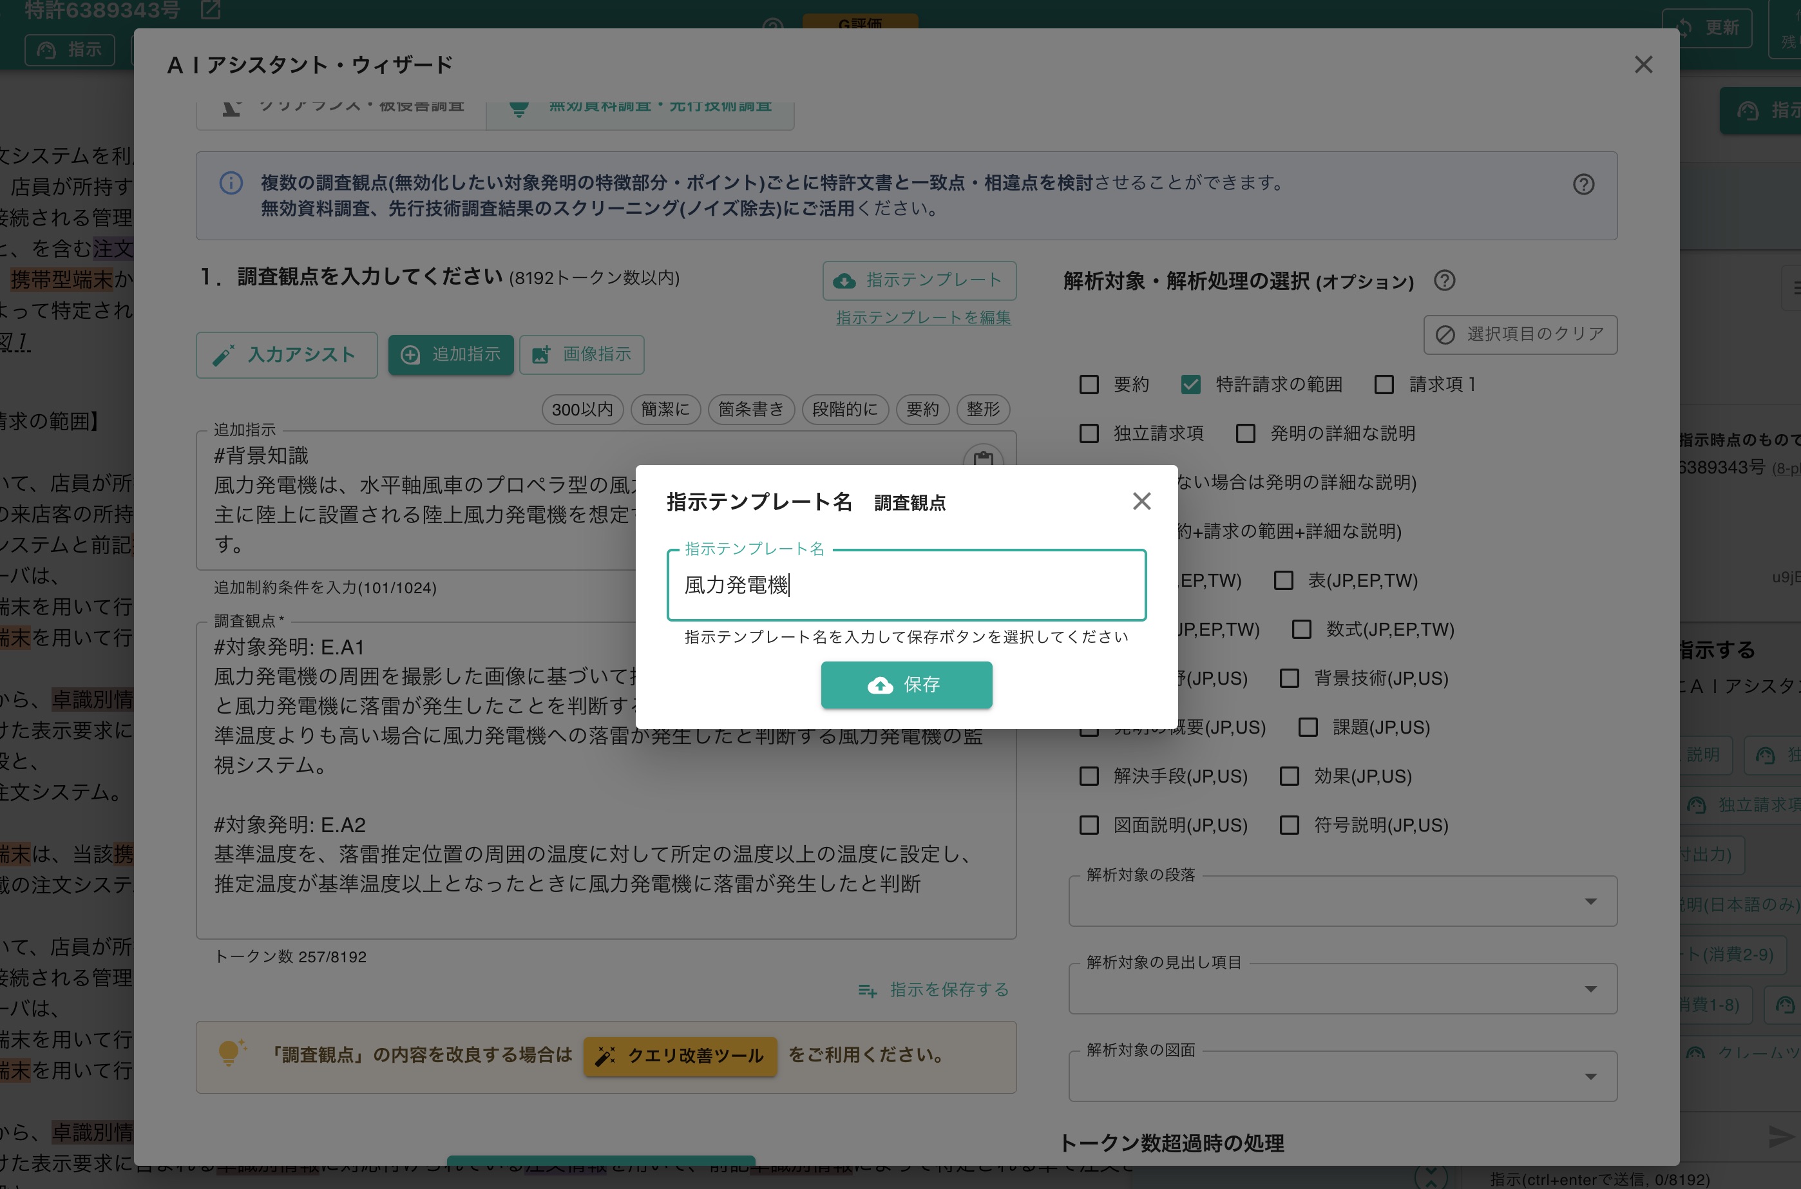Click the 指示 button in background header
Screen dimensions: 1801x1189
(x=70, y=50)
